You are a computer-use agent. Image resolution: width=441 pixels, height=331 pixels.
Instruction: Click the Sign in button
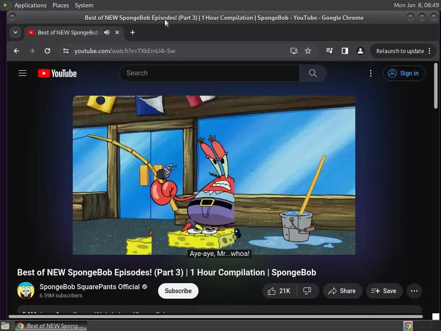click(404, 73)
